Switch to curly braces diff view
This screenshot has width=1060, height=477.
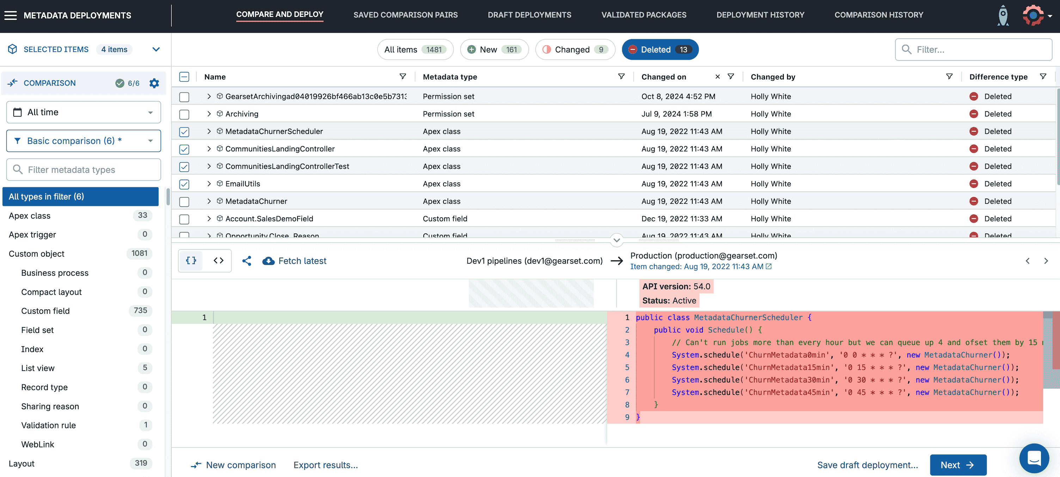191,261
